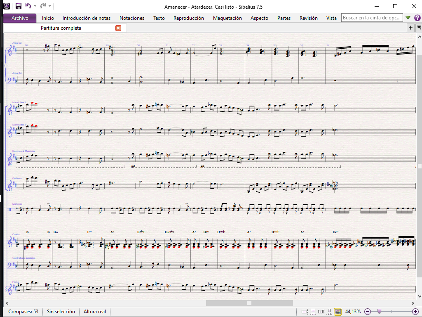Select the Contrabajo genérico staff label
This screenshot has height=317, width=422.
(23, 258)
